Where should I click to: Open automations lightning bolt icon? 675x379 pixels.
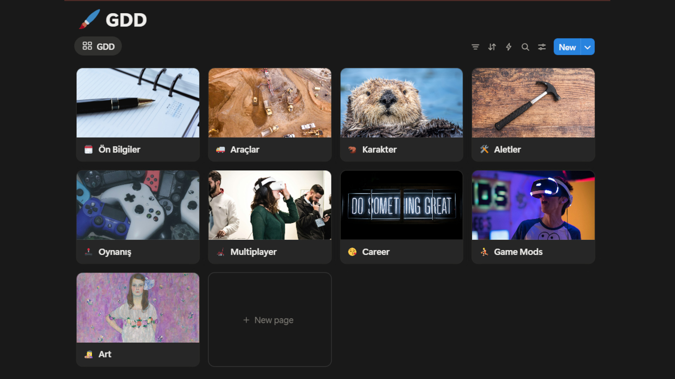[508, 47]
